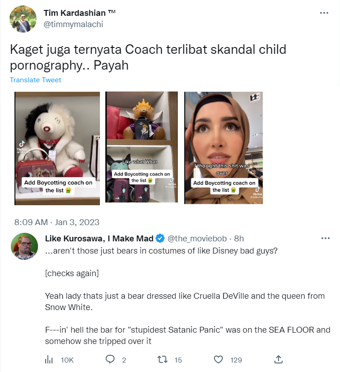Click Translate Tweet link

pos(35,80)
